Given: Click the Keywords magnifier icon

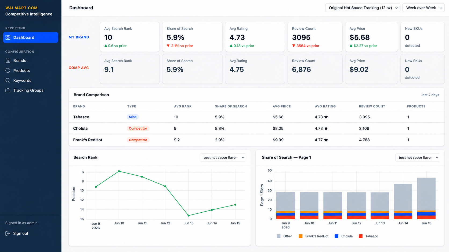Looking at the screenshot, I should (x=8, y=80).
